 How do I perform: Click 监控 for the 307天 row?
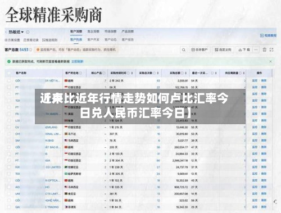coord(255,134)
